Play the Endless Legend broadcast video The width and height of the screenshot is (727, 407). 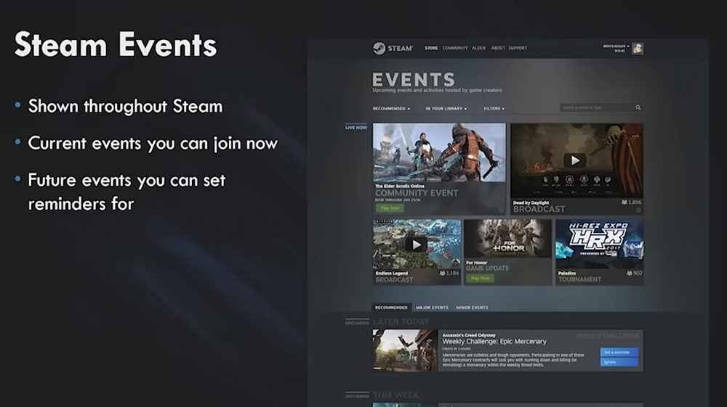(416, 244)
